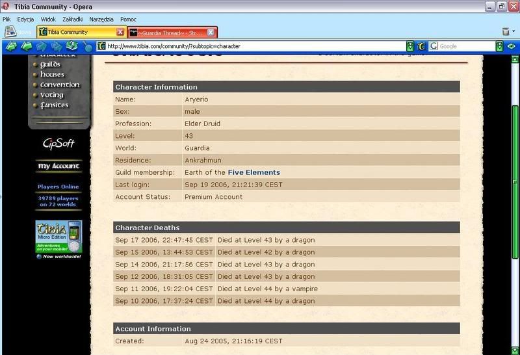Open the search engine dropdown arrow
Viewport: 520px width, 355px height.
pyautogui.click(x=499, y=46)
